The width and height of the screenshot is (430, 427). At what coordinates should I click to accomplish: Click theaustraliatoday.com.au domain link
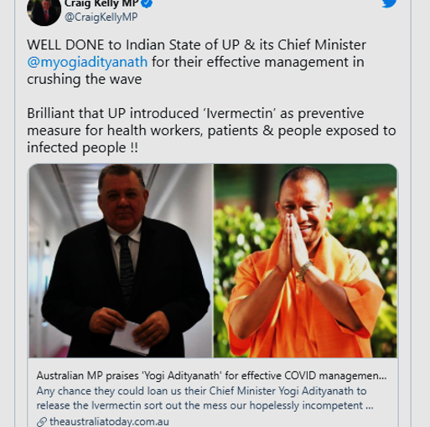pos(109,421)
